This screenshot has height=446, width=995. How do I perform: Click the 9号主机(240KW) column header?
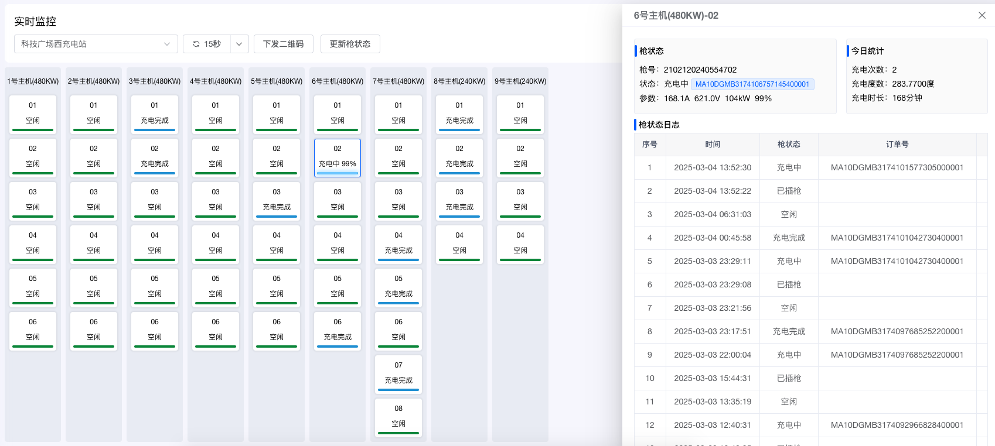click(520, 81)
